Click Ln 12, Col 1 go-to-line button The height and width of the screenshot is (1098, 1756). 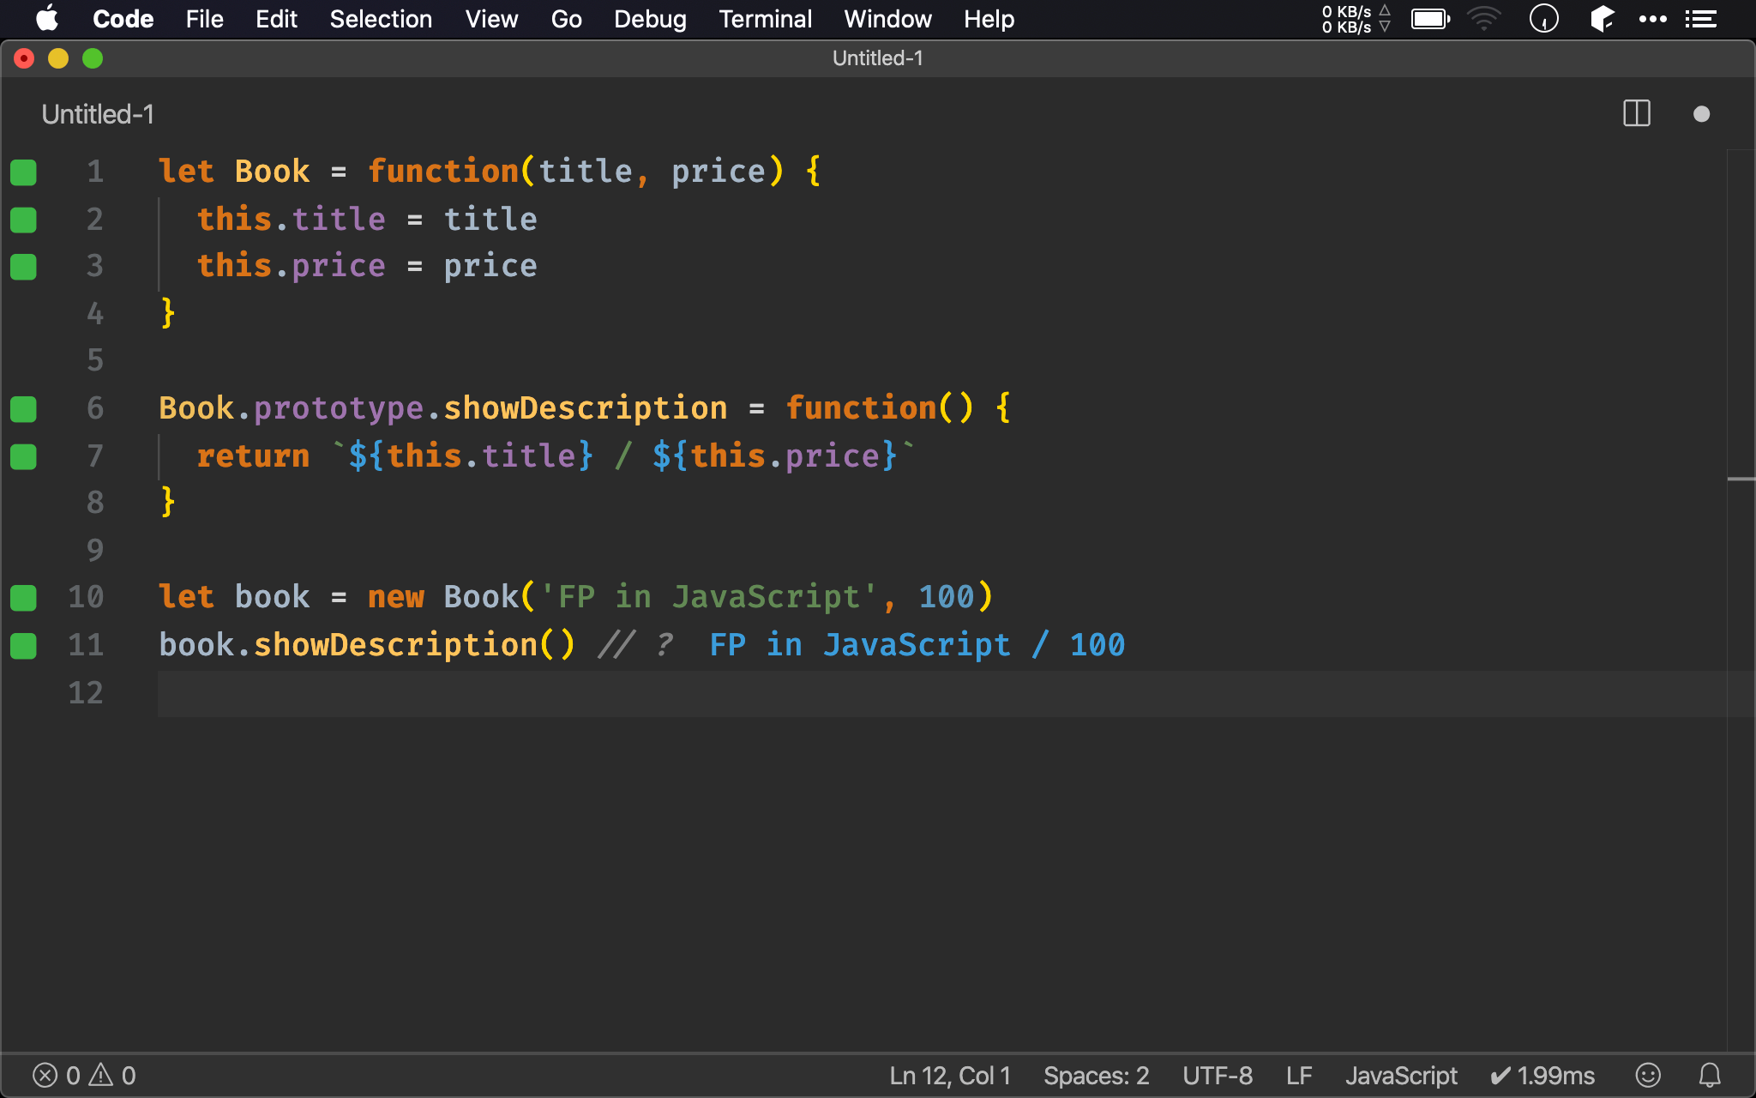[949, 1075]
